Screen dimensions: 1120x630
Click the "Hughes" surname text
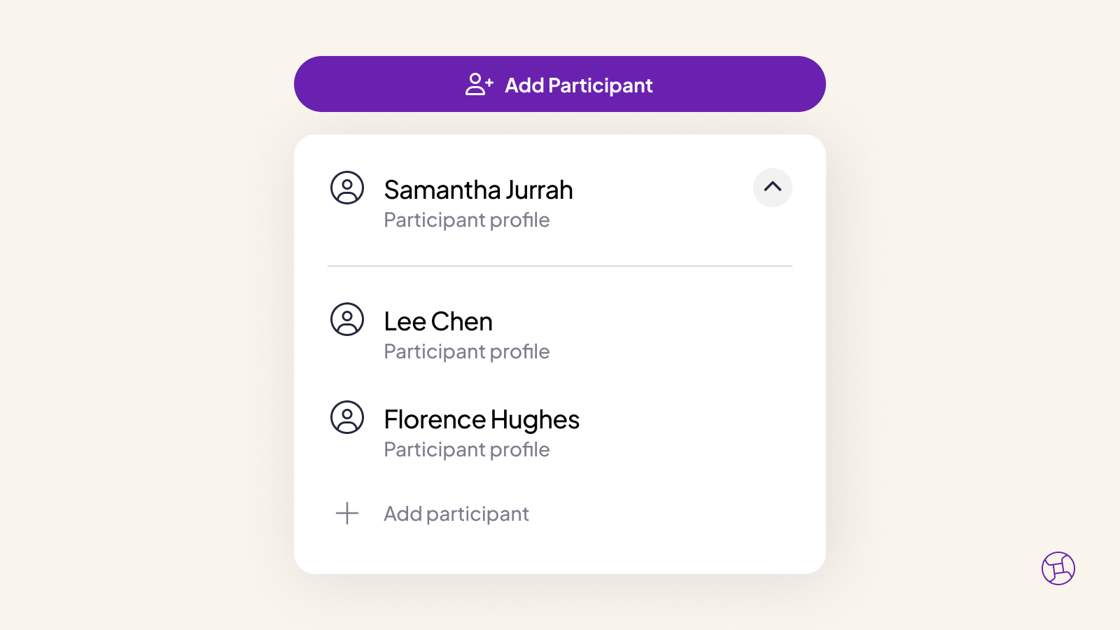535,420
